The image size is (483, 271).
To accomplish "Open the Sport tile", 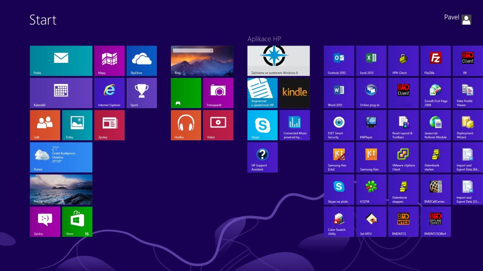I will click(x=142, y=93).
